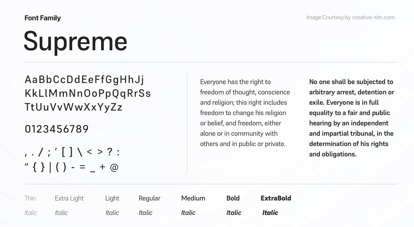This screenshot has height=227, width=414.
Task: Select the Regular weight label
Action: (x=149, y=198)
